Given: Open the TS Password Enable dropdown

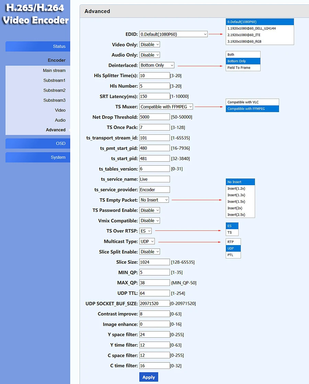Looking at the screenshot, I should (x=150, y=211).
